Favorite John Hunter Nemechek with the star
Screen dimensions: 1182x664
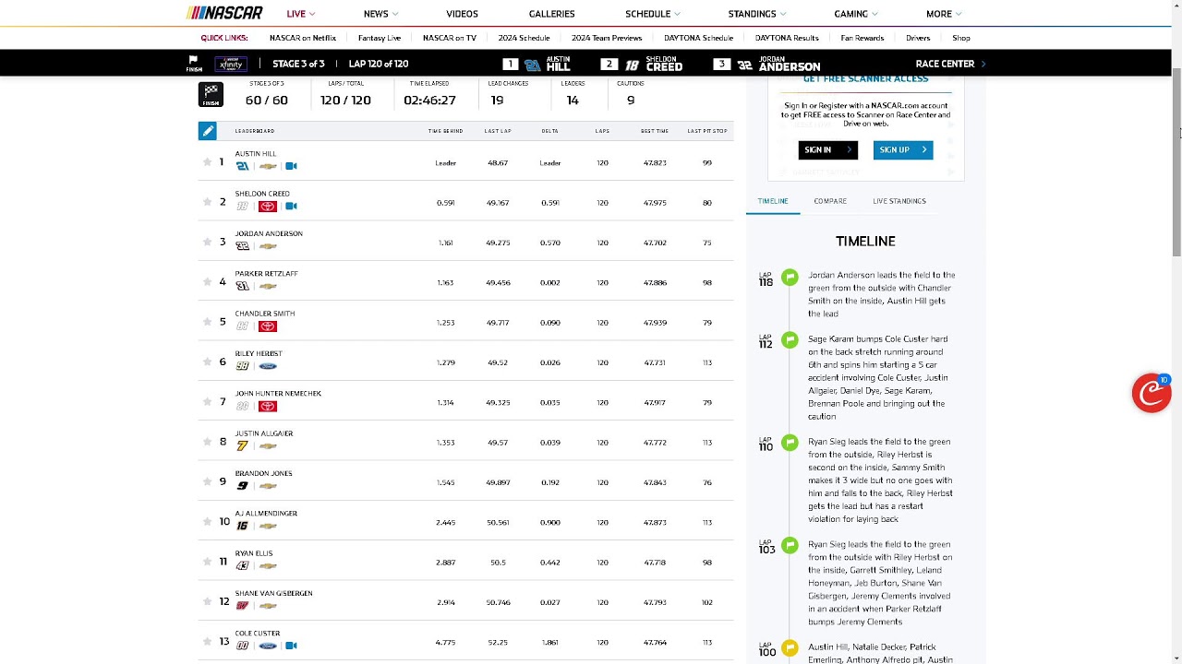207,402
